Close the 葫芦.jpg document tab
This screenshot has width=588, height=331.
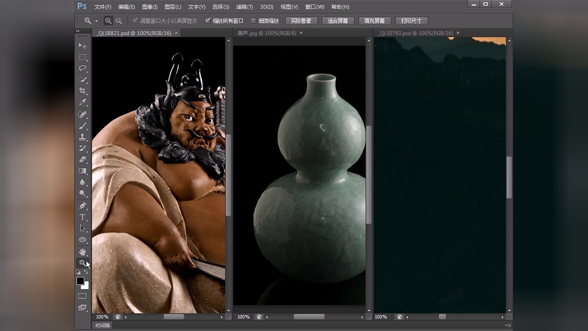pyautogui.click(x=301, y=33)
